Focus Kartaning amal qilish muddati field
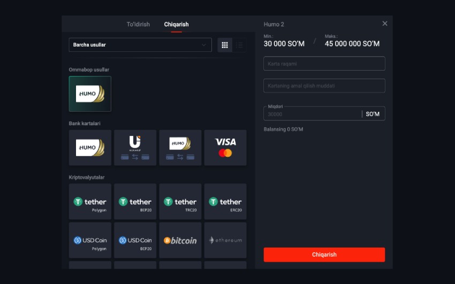This screenshot has height=284, width=455. tap(324, 86)
